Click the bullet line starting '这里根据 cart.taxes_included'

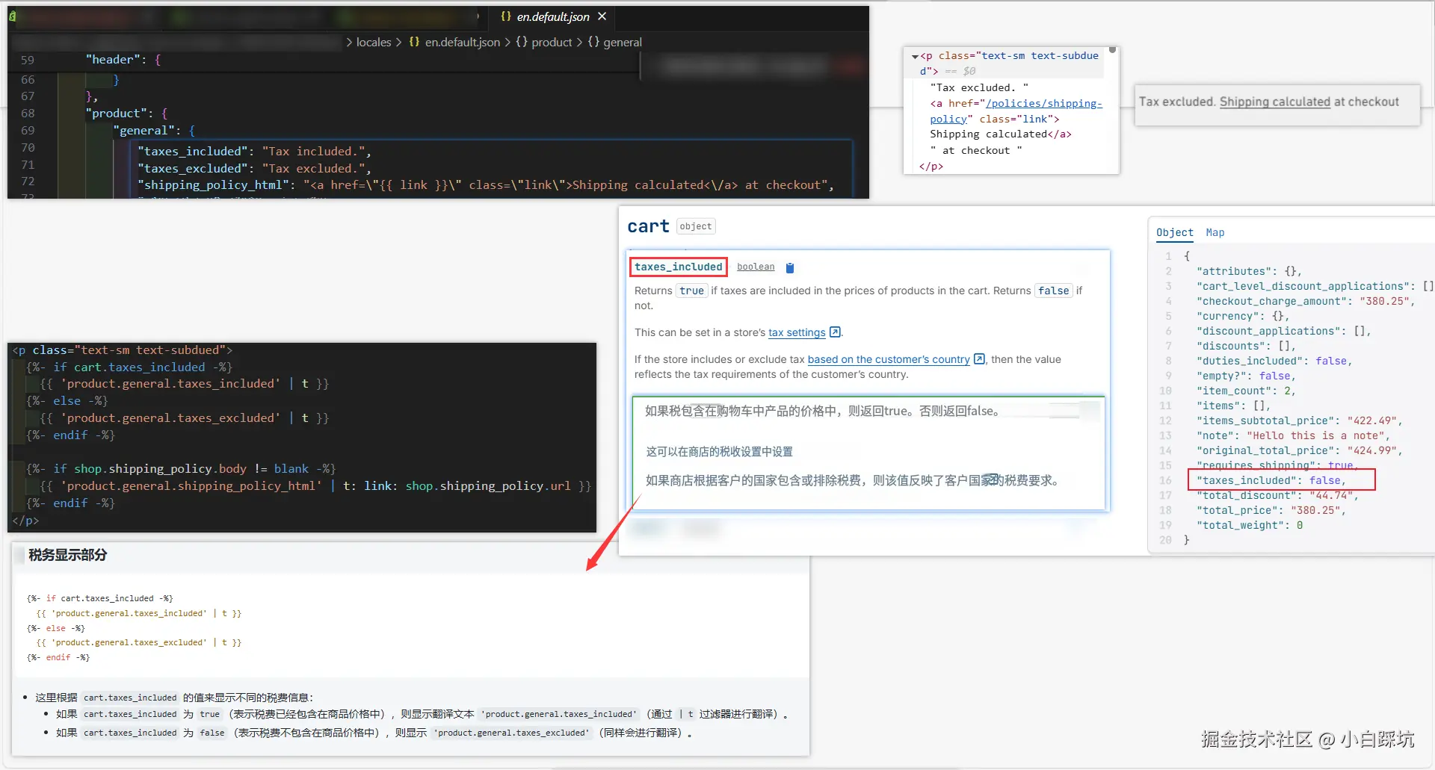[175, 698]
